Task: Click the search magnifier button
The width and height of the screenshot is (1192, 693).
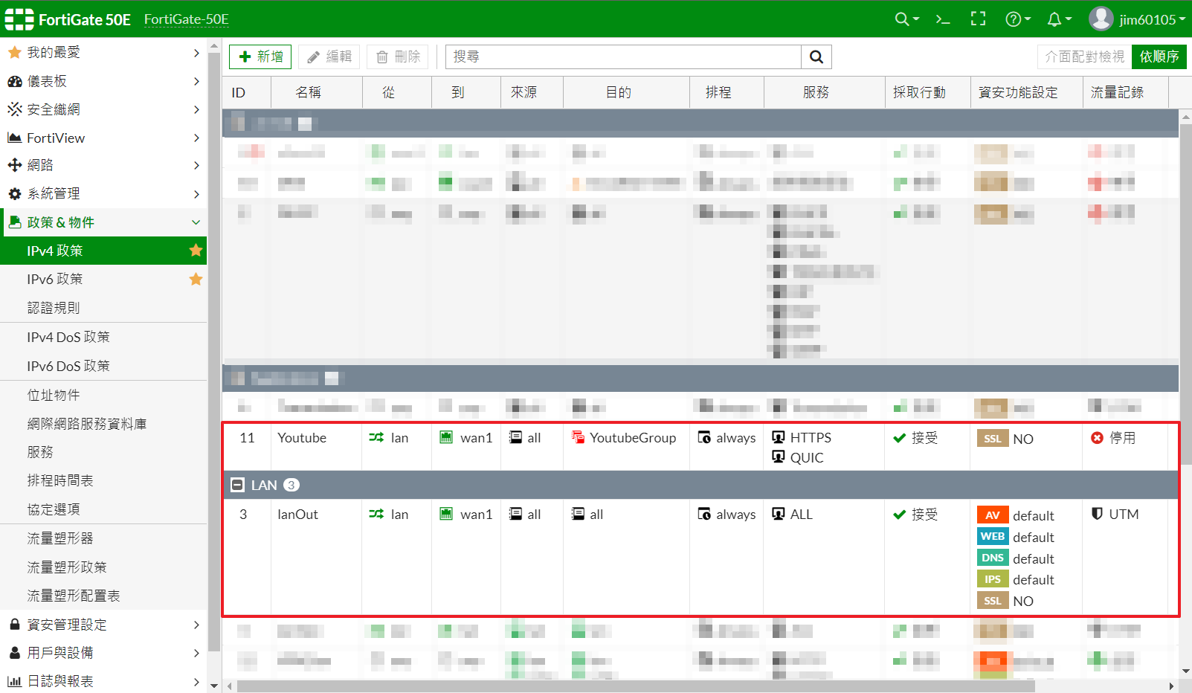Action: click(x=816, y=57)
